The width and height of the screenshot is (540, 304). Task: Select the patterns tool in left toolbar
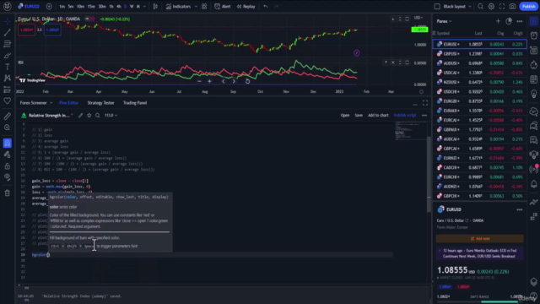pyautogui.click(x=8, y=79)
